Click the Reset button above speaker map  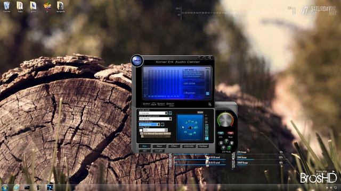[x=200, y=112]
